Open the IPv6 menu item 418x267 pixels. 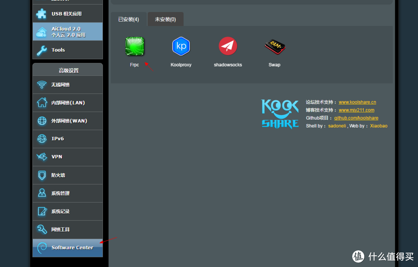point(68,139)
